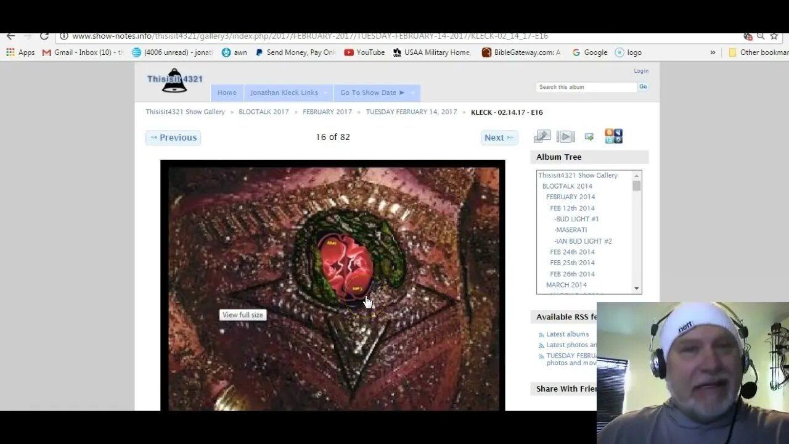Open the Apps bookmark shortcut
Viewport: 789px width, 444px height.
point(20,52)
